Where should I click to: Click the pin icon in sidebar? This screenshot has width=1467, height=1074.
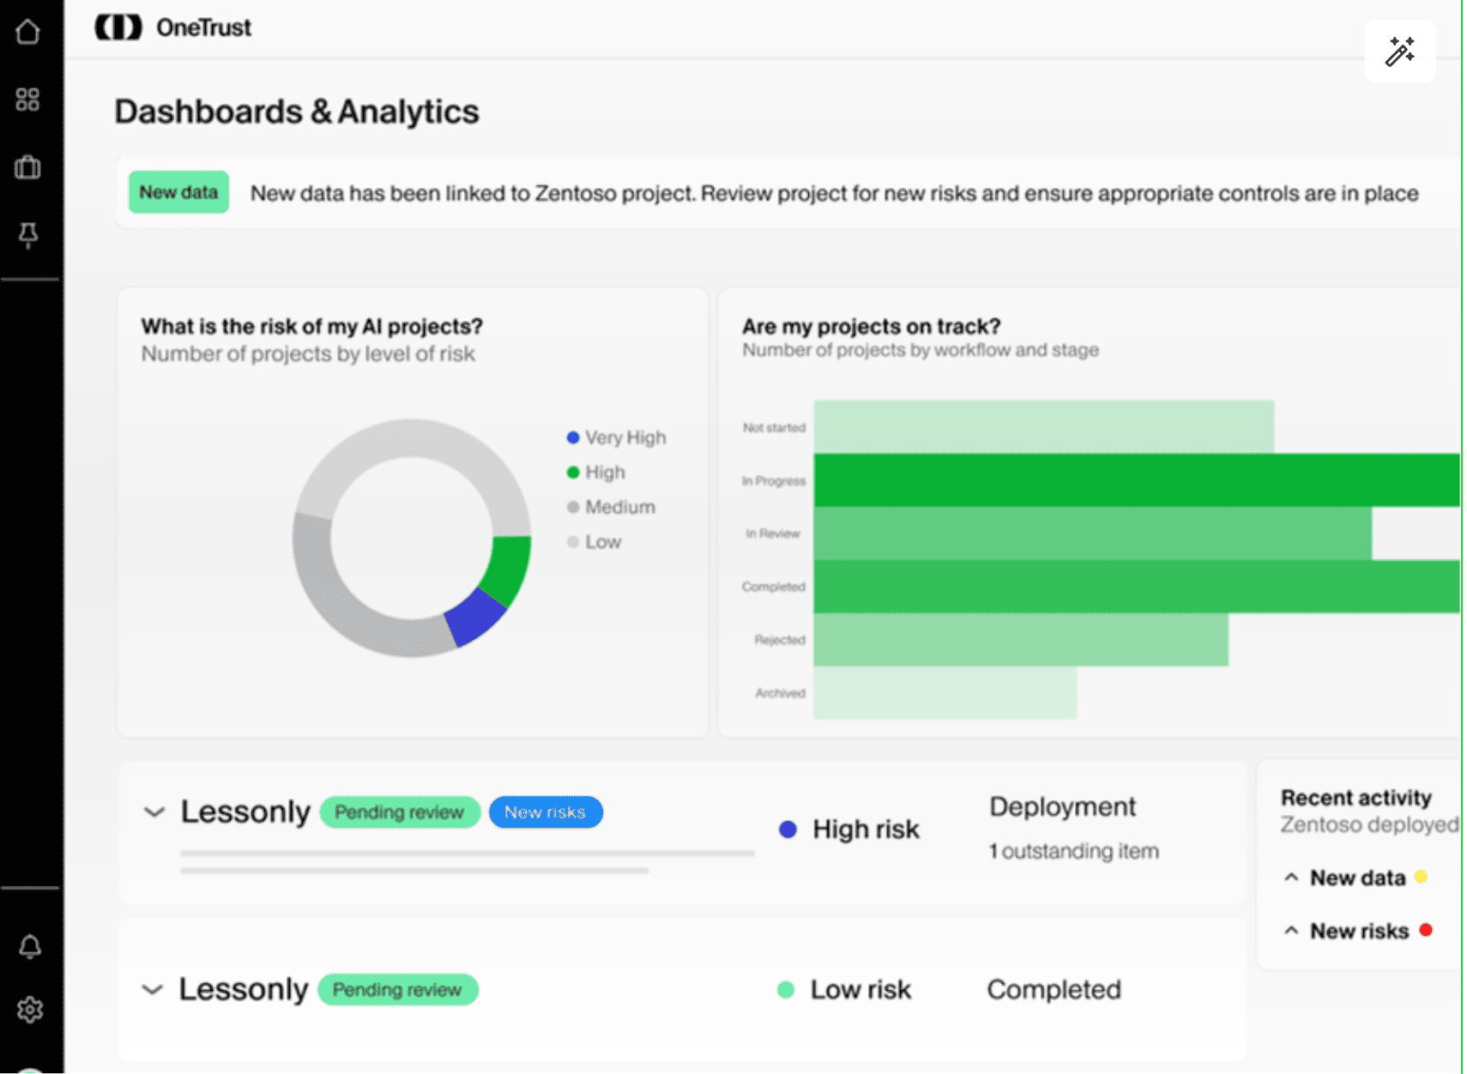[27, 235]
